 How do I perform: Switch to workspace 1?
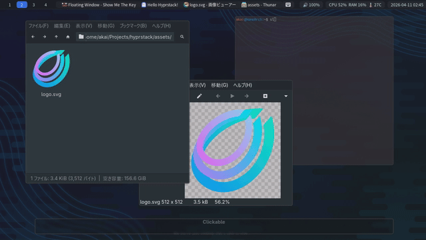9,5
